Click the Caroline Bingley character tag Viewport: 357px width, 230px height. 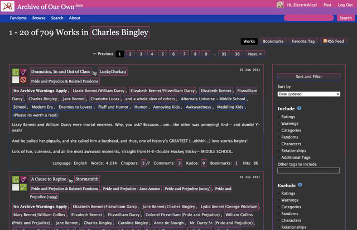(x=133, y=223)
